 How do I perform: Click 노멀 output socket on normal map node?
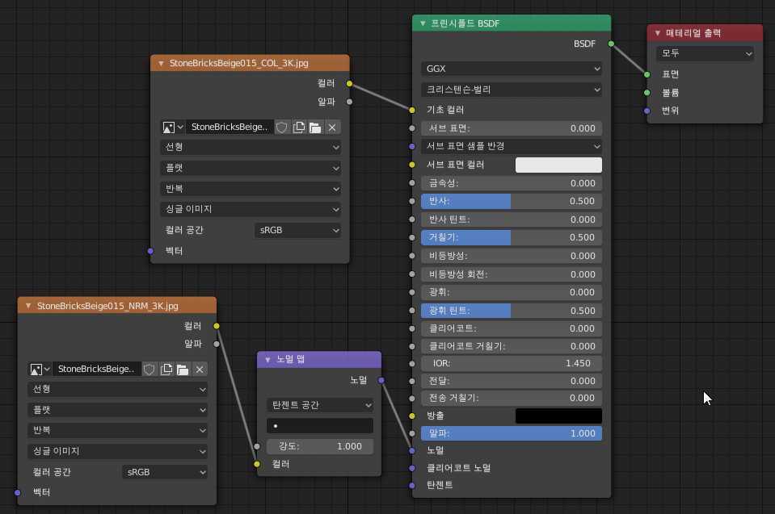click(x=381, y=380)
